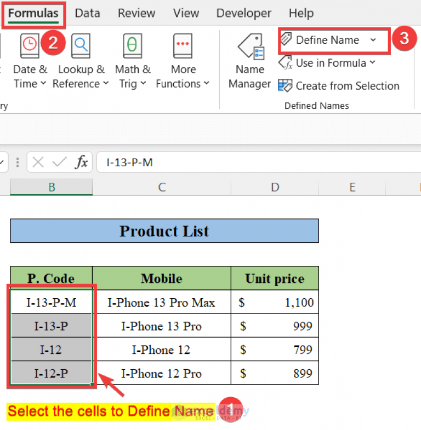421x430 pixels.
Task: Select column B header
Action: click(x=52, y=187)
